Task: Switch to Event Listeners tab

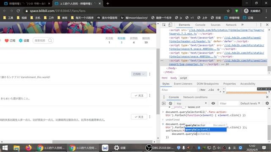Action: 183,84
